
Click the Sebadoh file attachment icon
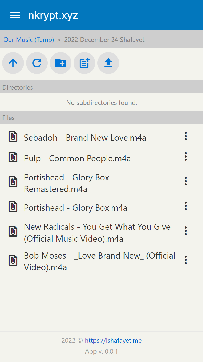point(13,136)
